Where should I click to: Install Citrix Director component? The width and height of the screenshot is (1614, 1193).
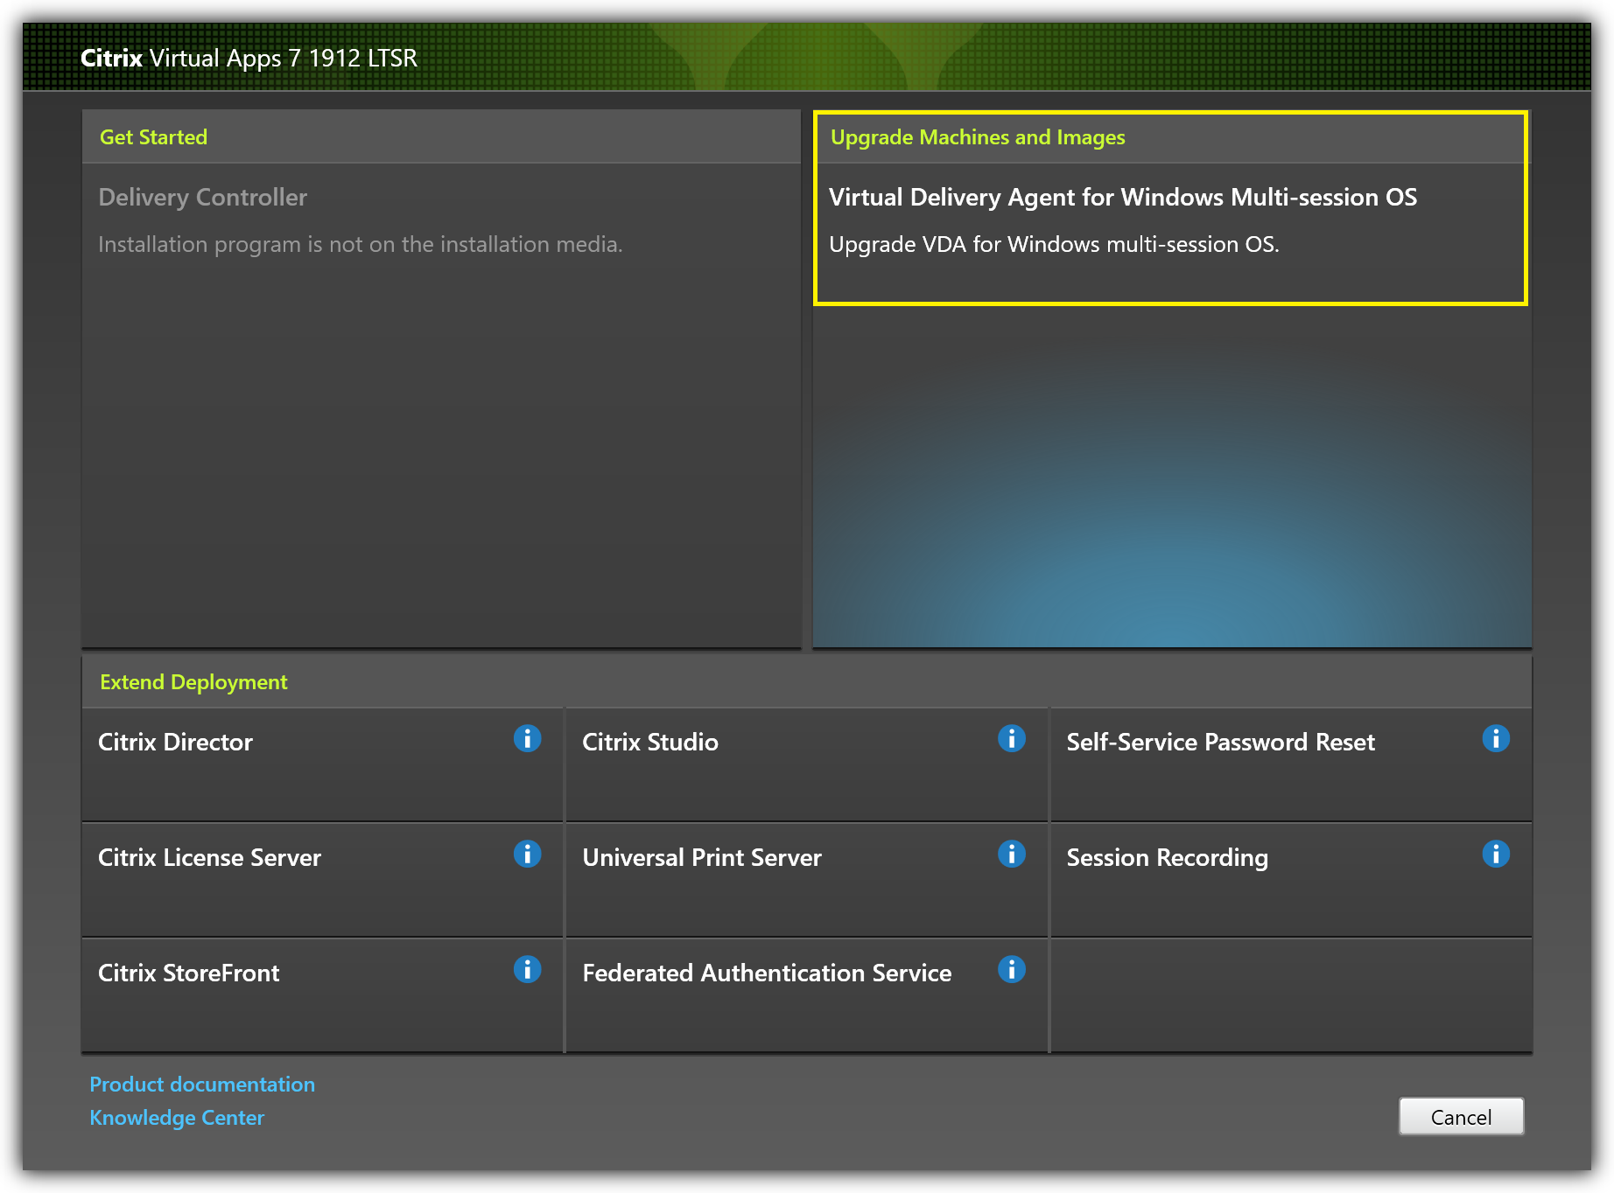[175, 743]
